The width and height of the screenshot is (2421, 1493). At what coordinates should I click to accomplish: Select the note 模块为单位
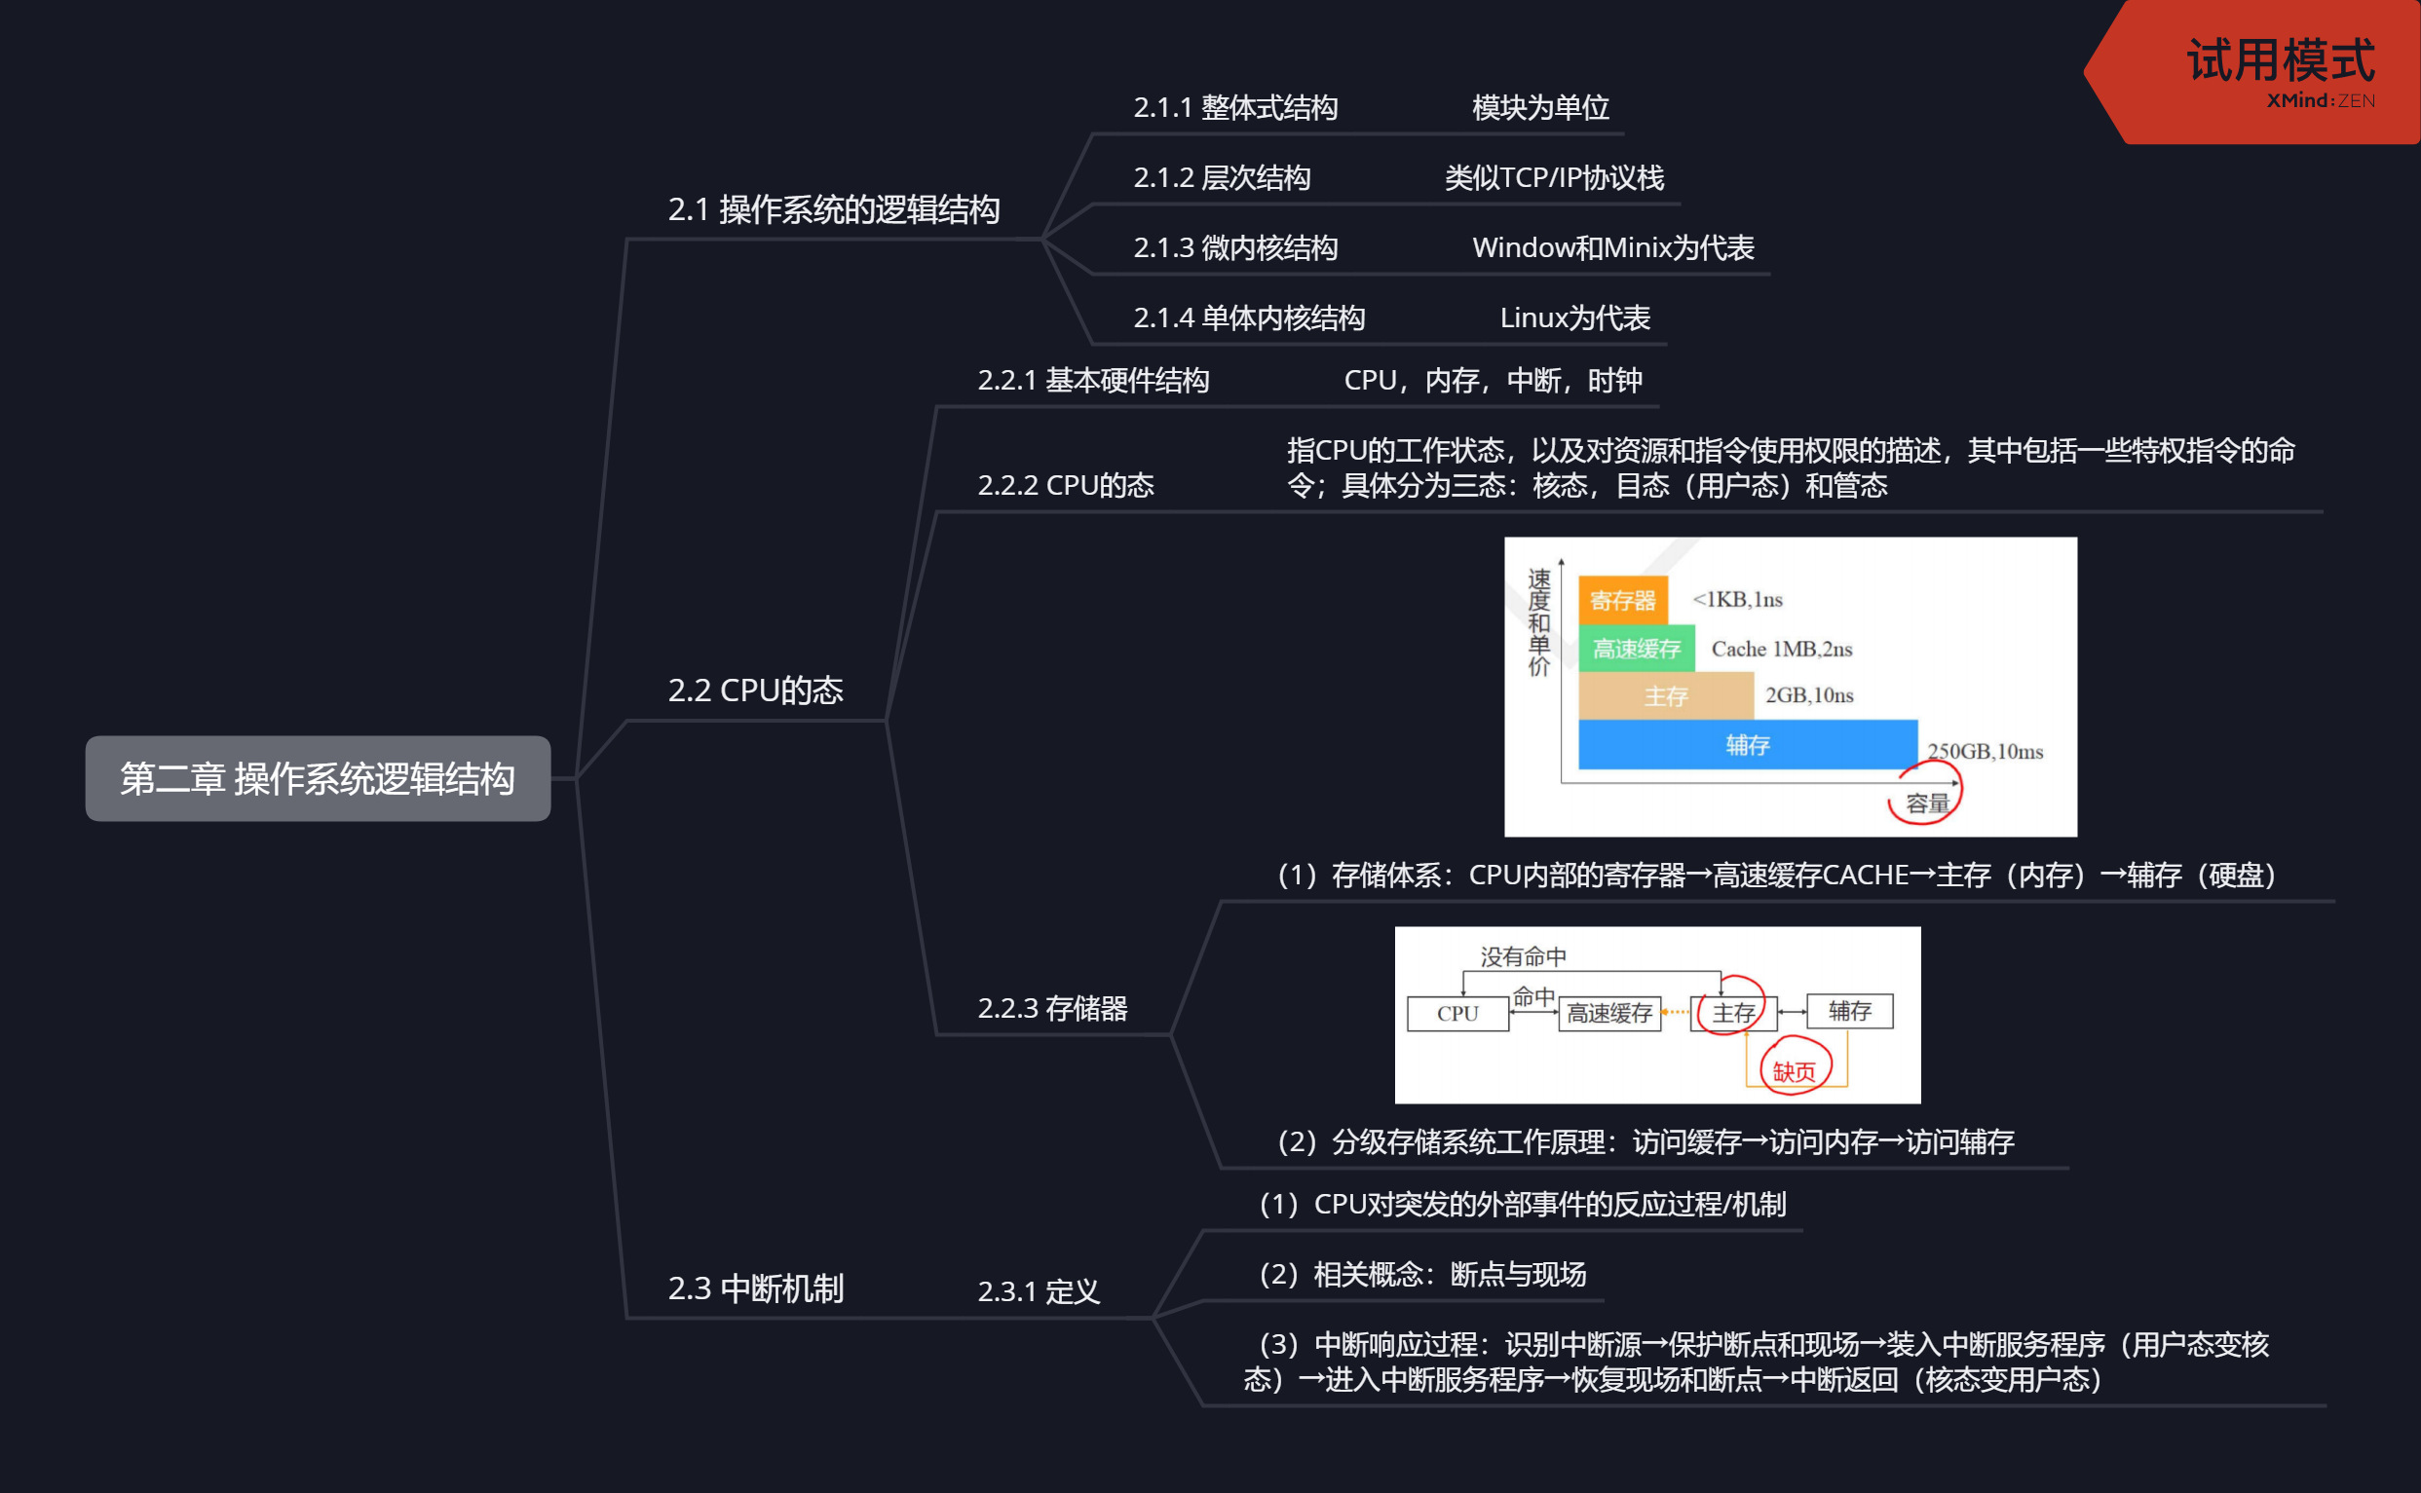tap(1540, 108)
